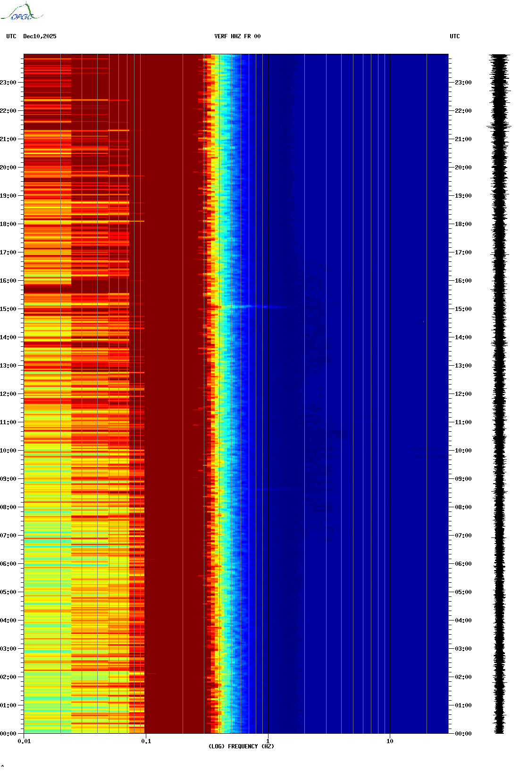Click the right-side 06:00 time label
The height and width of the screenshot is (771, 520).
(x=463, y=564)
